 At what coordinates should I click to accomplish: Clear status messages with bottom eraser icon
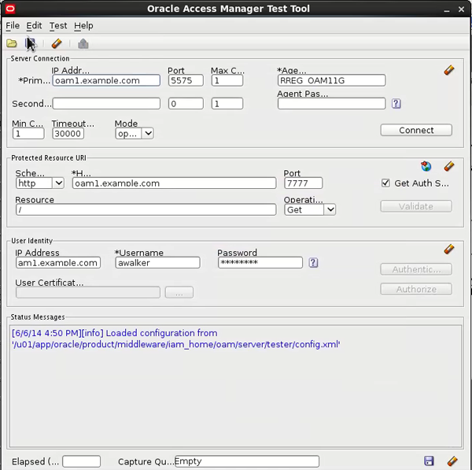click(452, 461)
